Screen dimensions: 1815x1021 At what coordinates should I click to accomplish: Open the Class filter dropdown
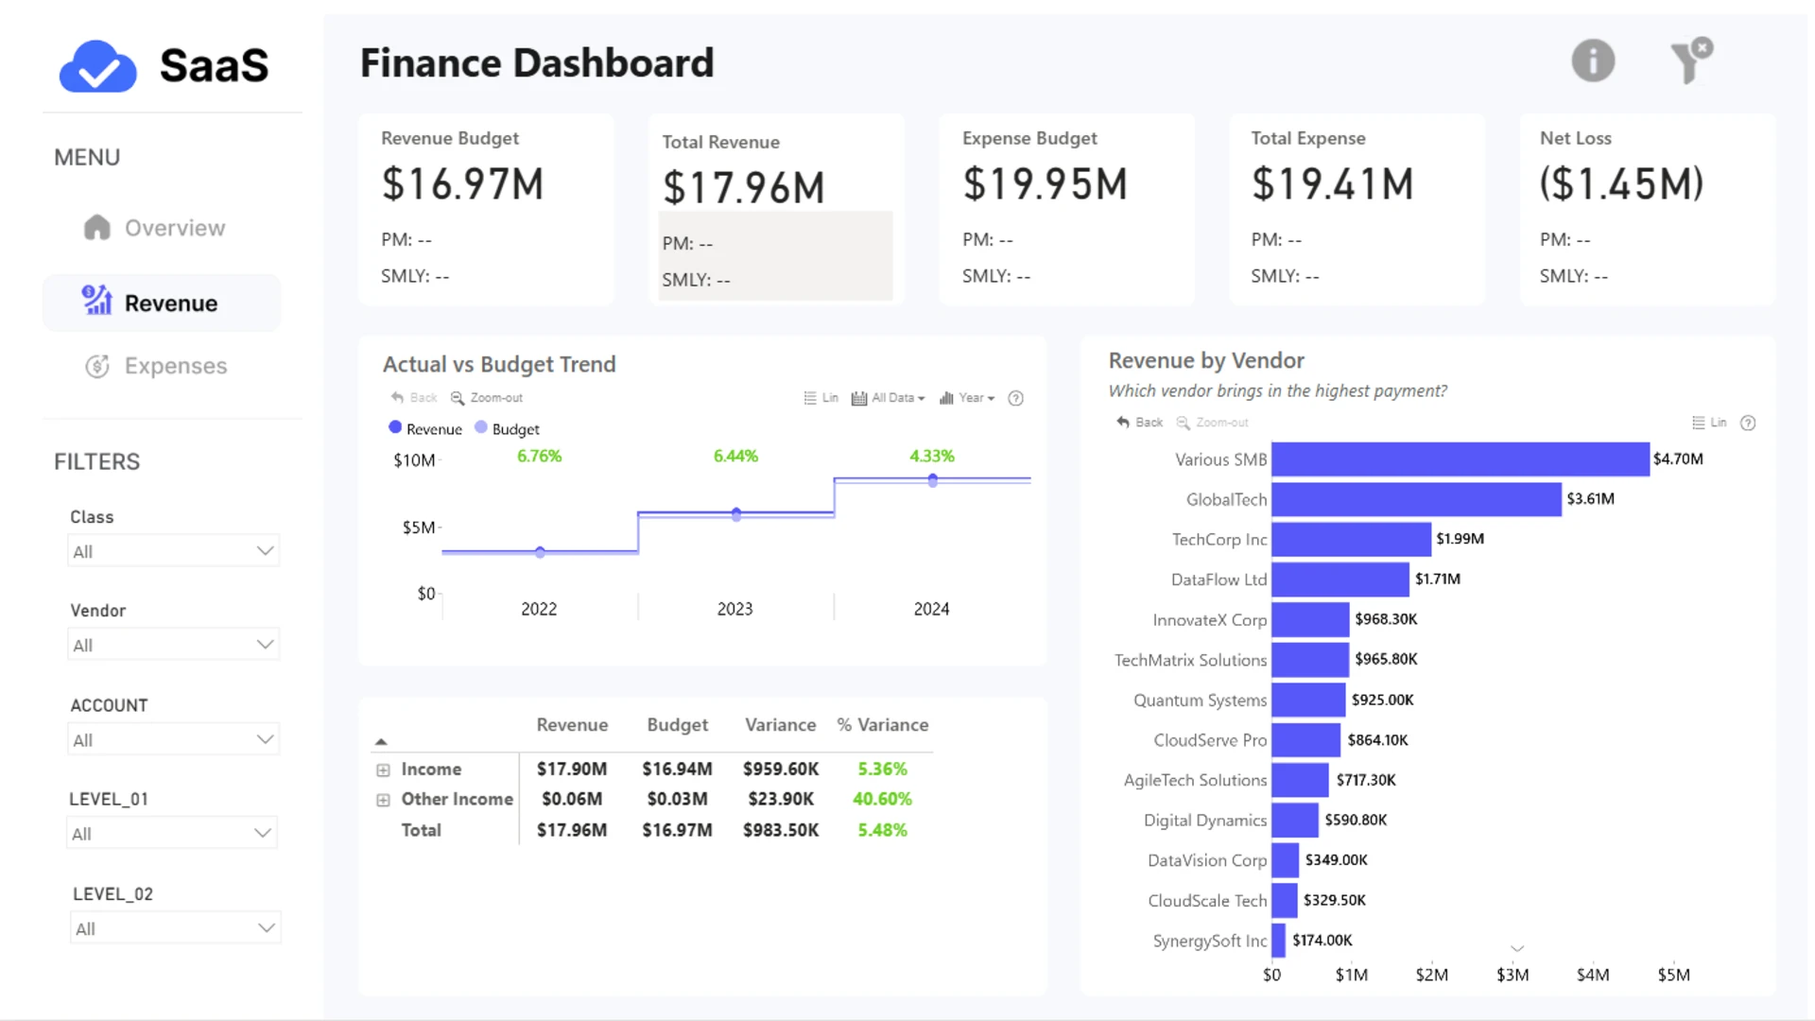pos(174,551)
